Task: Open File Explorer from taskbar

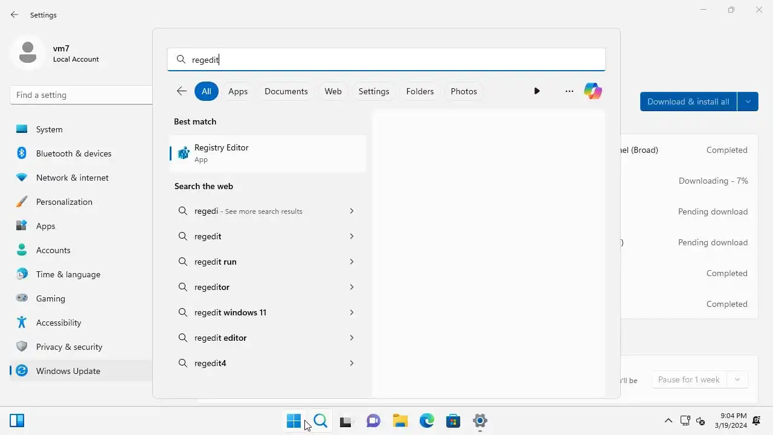Action: pyautogui.click(x=400, y=421)
